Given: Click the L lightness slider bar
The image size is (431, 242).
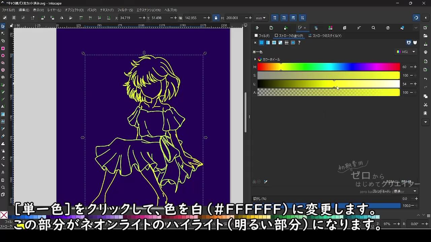Looking at the screenshot, I should [x=328, y=84].
